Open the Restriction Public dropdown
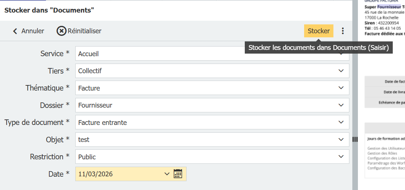The width and height of the screenshot is (405, 190). (341, 157)
